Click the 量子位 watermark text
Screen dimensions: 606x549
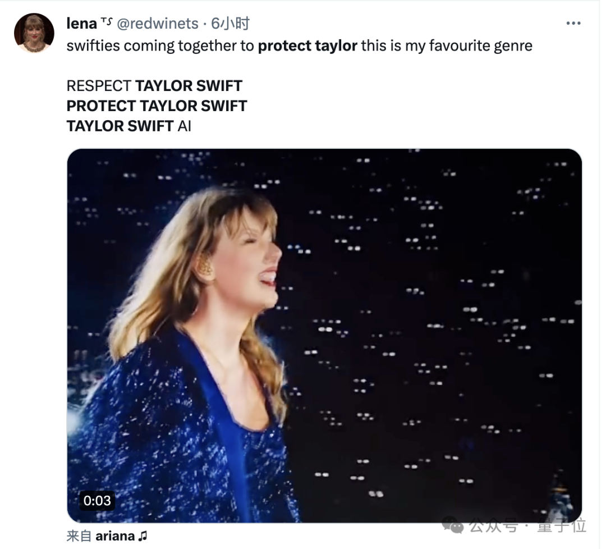click(561, 526)
